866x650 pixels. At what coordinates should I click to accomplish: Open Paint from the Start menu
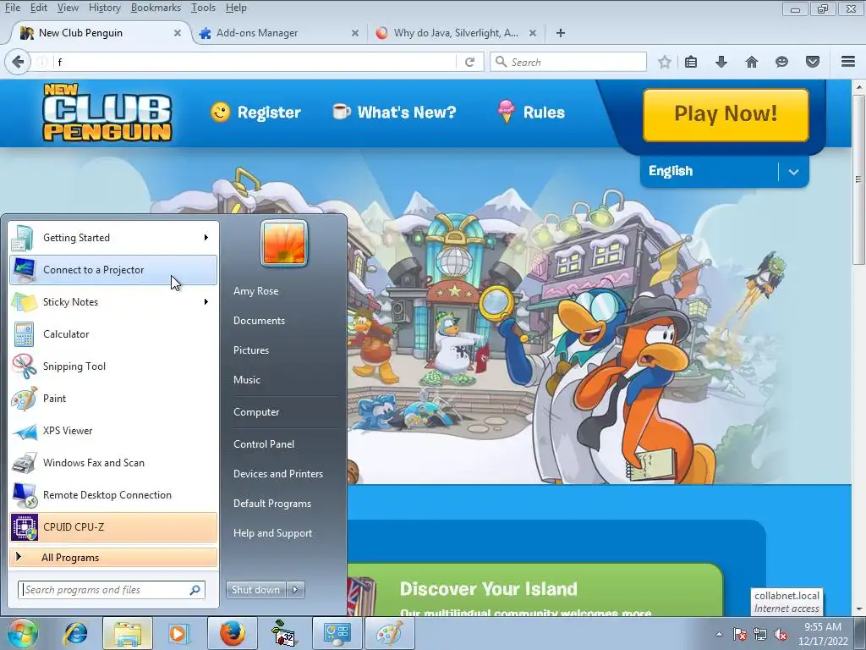pyautogui.click(x=113, y=398)
